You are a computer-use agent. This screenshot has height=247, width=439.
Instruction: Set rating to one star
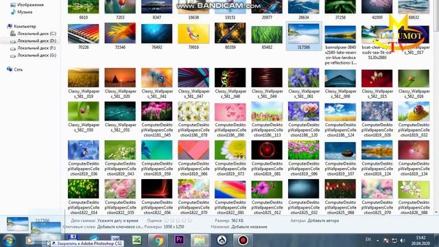[167, 221]
